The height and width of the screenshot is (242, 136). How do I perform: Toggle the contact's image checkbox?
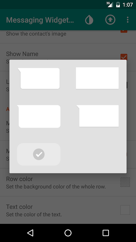[124, 31]
